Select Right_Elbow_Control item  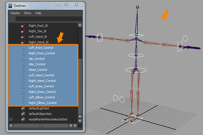42,103
